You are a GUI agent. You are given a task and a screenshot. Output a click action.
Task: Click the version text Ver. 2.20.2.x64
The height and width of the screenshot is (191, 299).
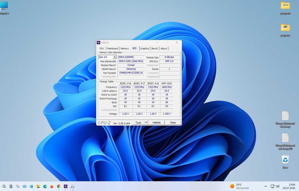coord(122,123)
